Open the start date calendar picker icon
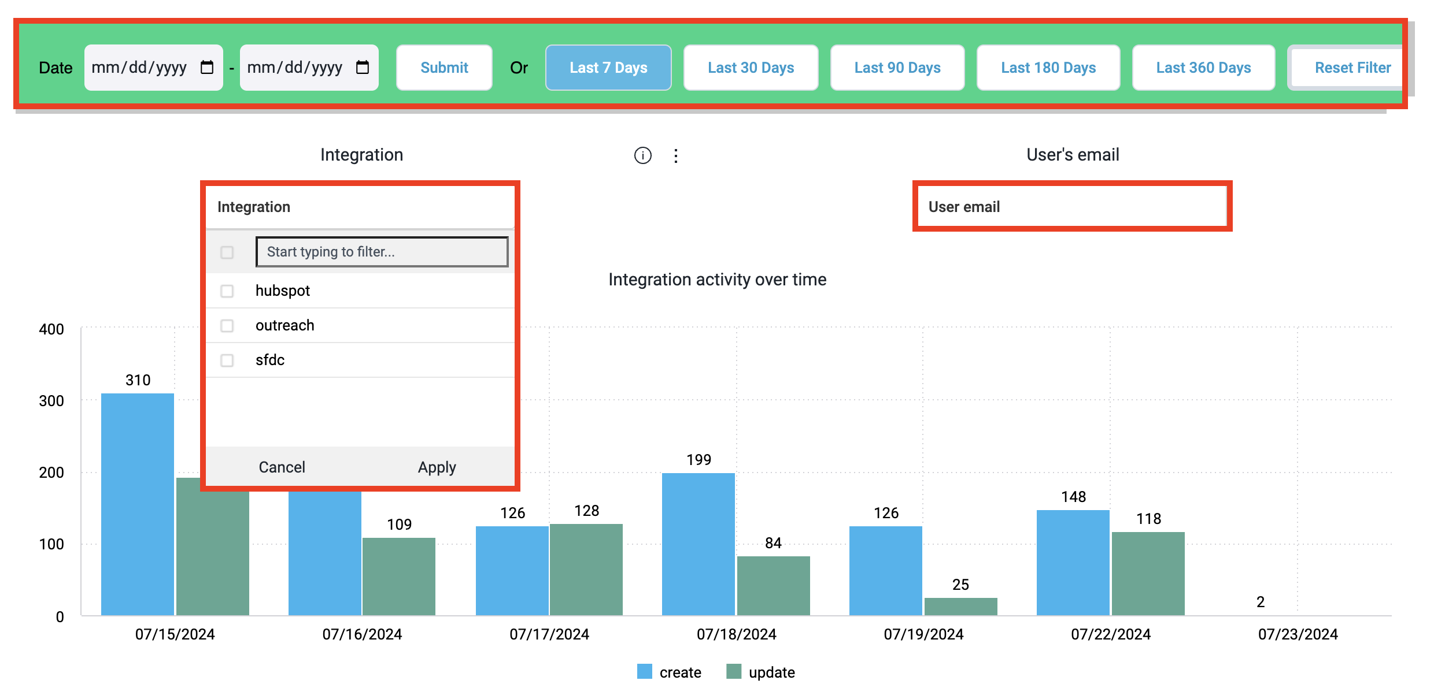This screenshot has width=1434, height=699. (x=206, y=68)
